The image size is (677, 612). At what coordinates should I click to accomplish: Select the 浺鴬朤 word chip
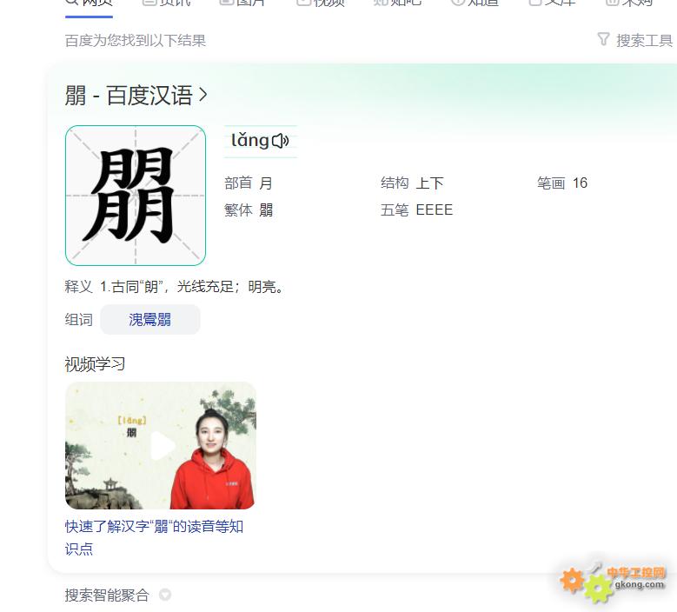(x=149, y=320)
